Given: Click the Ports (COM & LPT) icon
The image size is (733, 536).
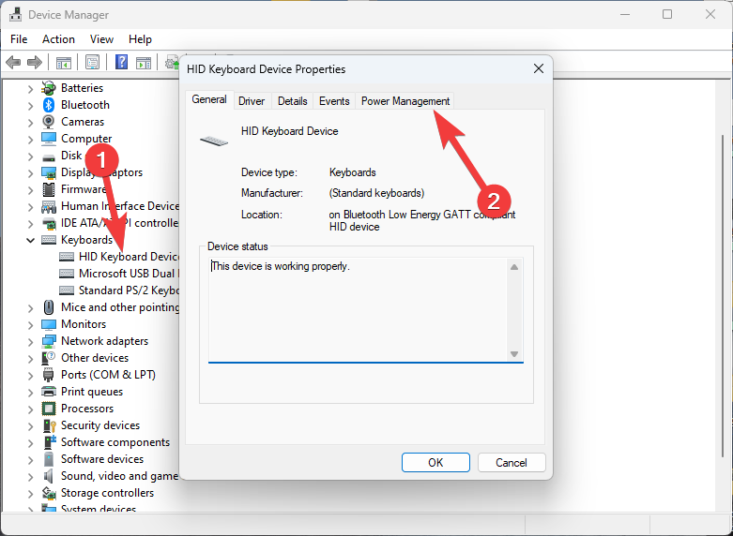Looking at the screenshot, I should [49, 375].
